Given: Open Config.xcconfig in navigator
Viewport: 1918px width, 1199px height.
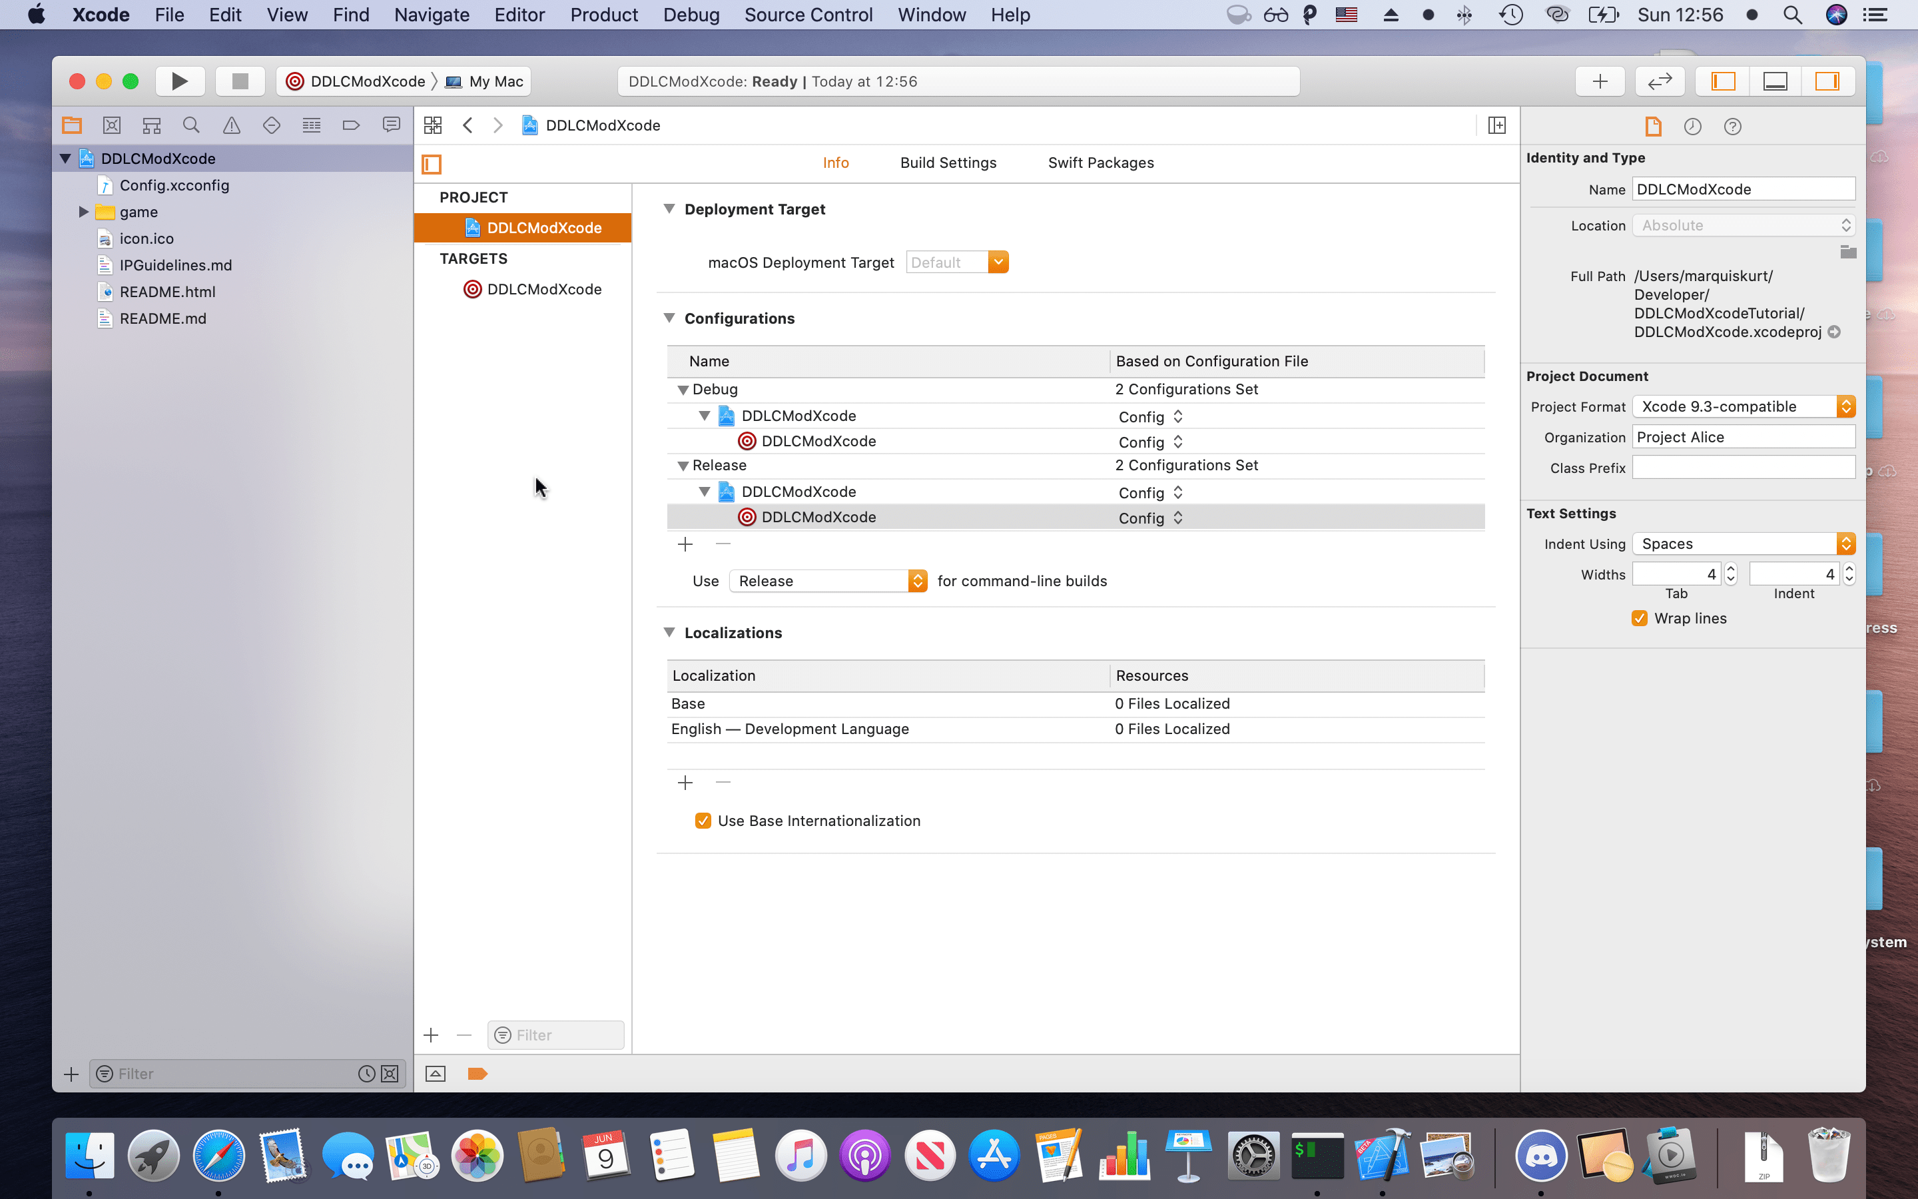Looking at the screenshot, I should pyautogui.click(x=174, y=186).
